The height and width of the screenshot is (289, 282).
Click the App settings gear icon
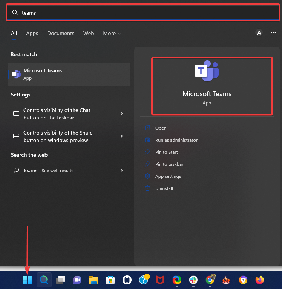tap(147, 176)
